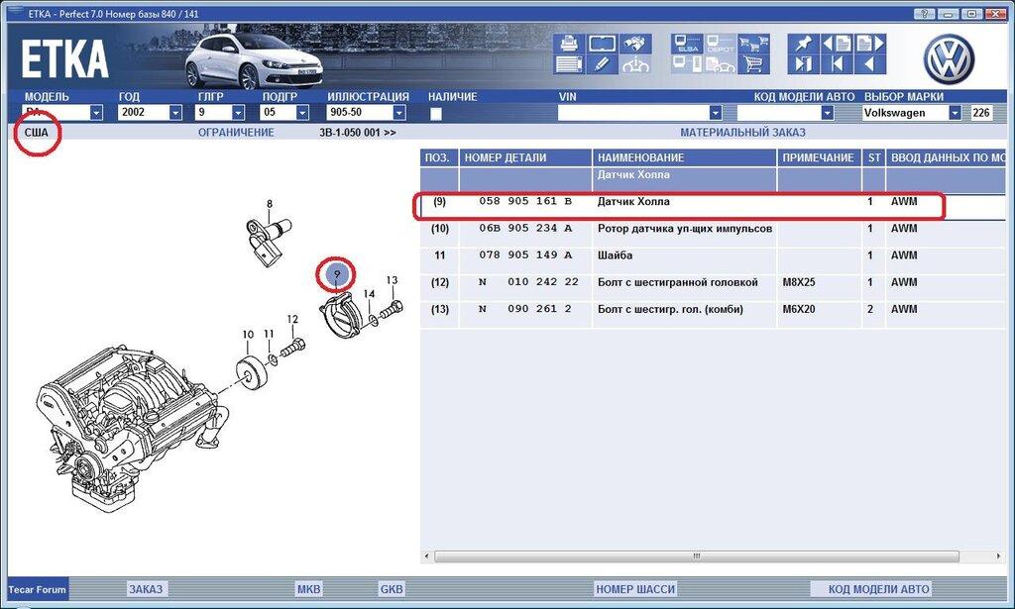Click the MKB button
Viewport: 1015px width, 609px height.
(308, 589)
